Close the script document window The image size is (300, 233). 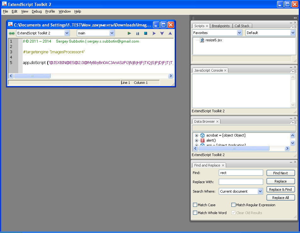[x=171, y=25]
